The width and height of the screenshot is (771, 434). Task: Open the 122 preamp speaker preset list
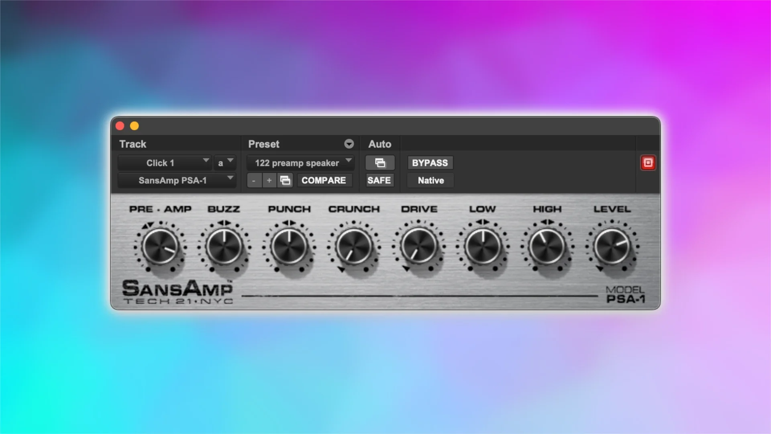[x=300, y=163]
